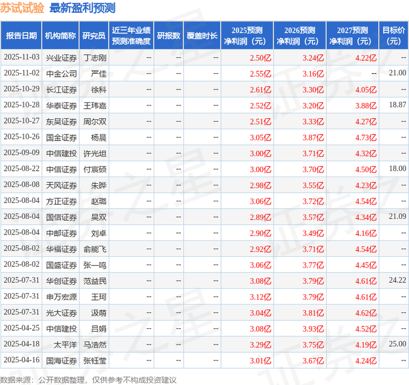
Task: Click the 2026预测净利润 column header
Action: coord(300,36)
